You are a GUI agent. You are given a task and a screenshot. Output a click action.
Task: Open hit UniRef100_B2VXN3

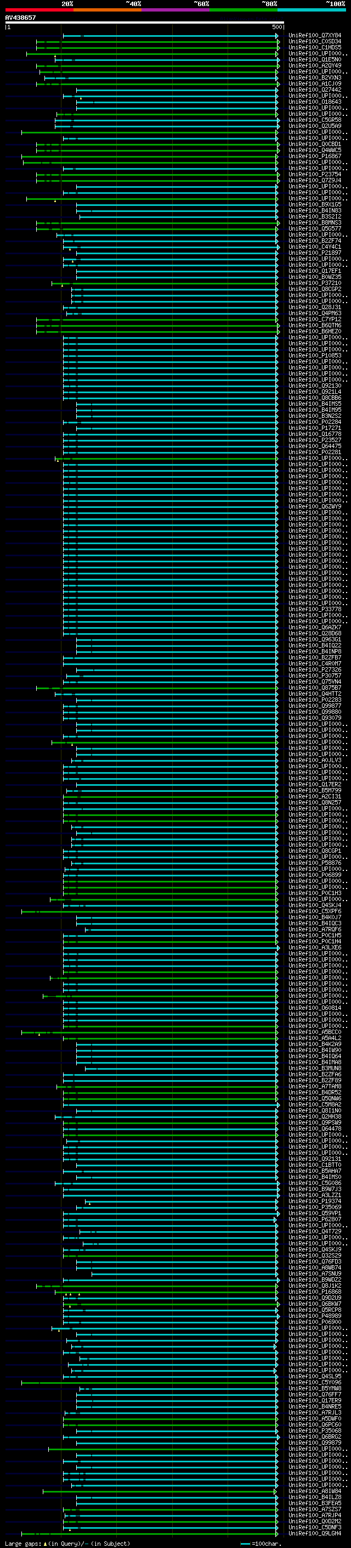coord(315,77)
